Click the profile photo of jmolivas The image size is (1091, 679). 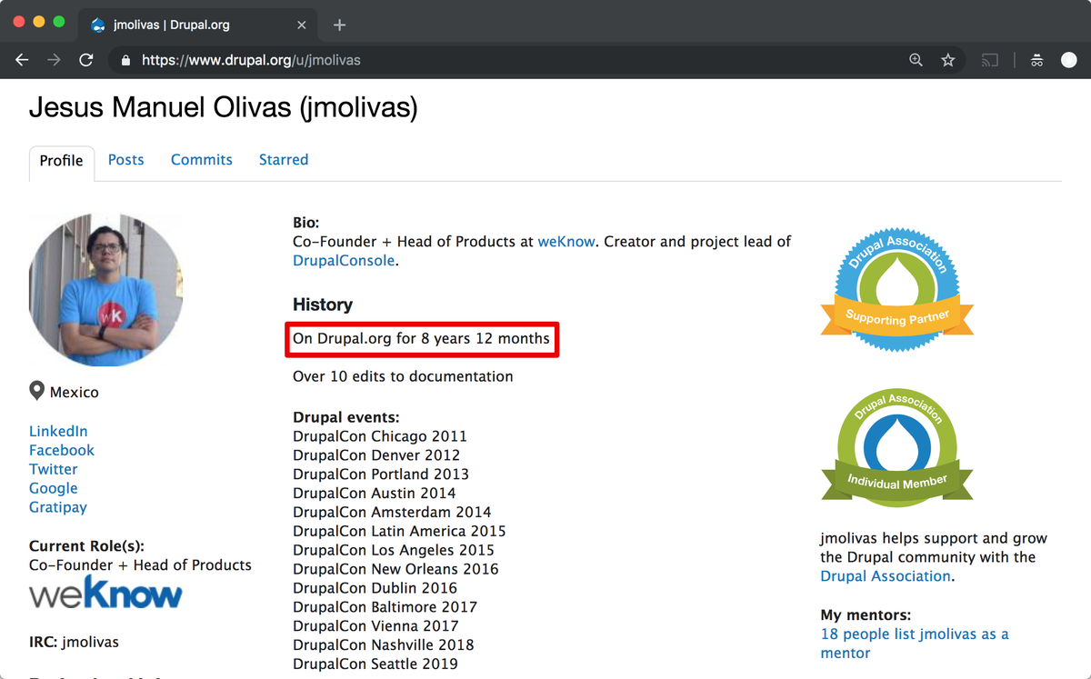click(105, 290)
